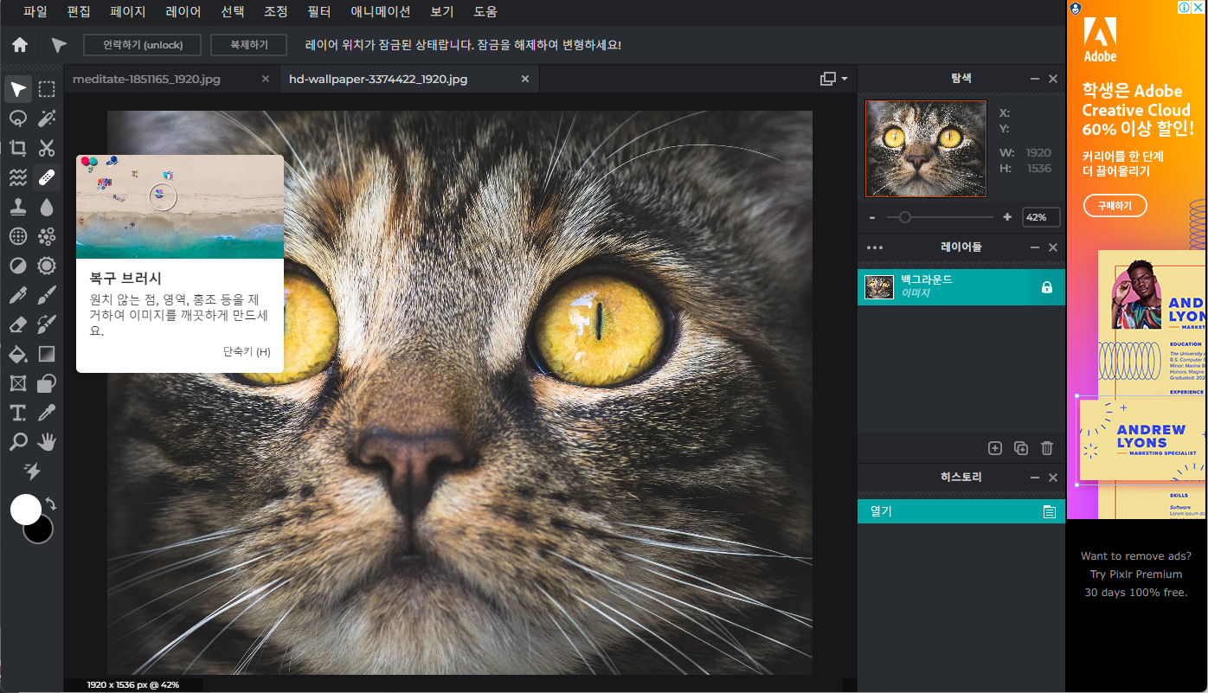Viewport: 1208px width, 693px height.
Task: Select the Draw brush tool
Action: (x=47, y=295)
